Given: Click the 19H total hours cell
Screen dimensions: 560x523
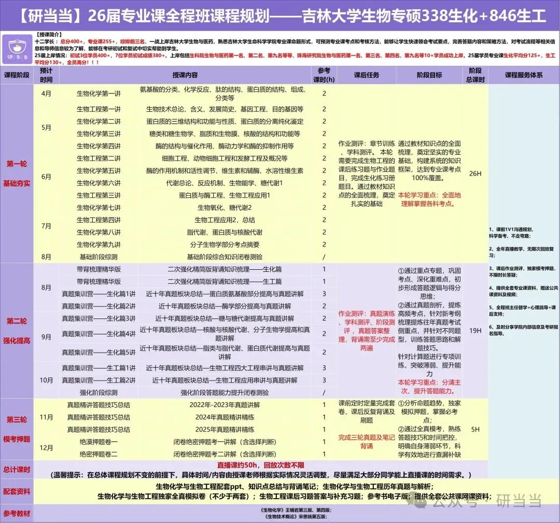Looking at the screenshot, I should tap(475, 331).
